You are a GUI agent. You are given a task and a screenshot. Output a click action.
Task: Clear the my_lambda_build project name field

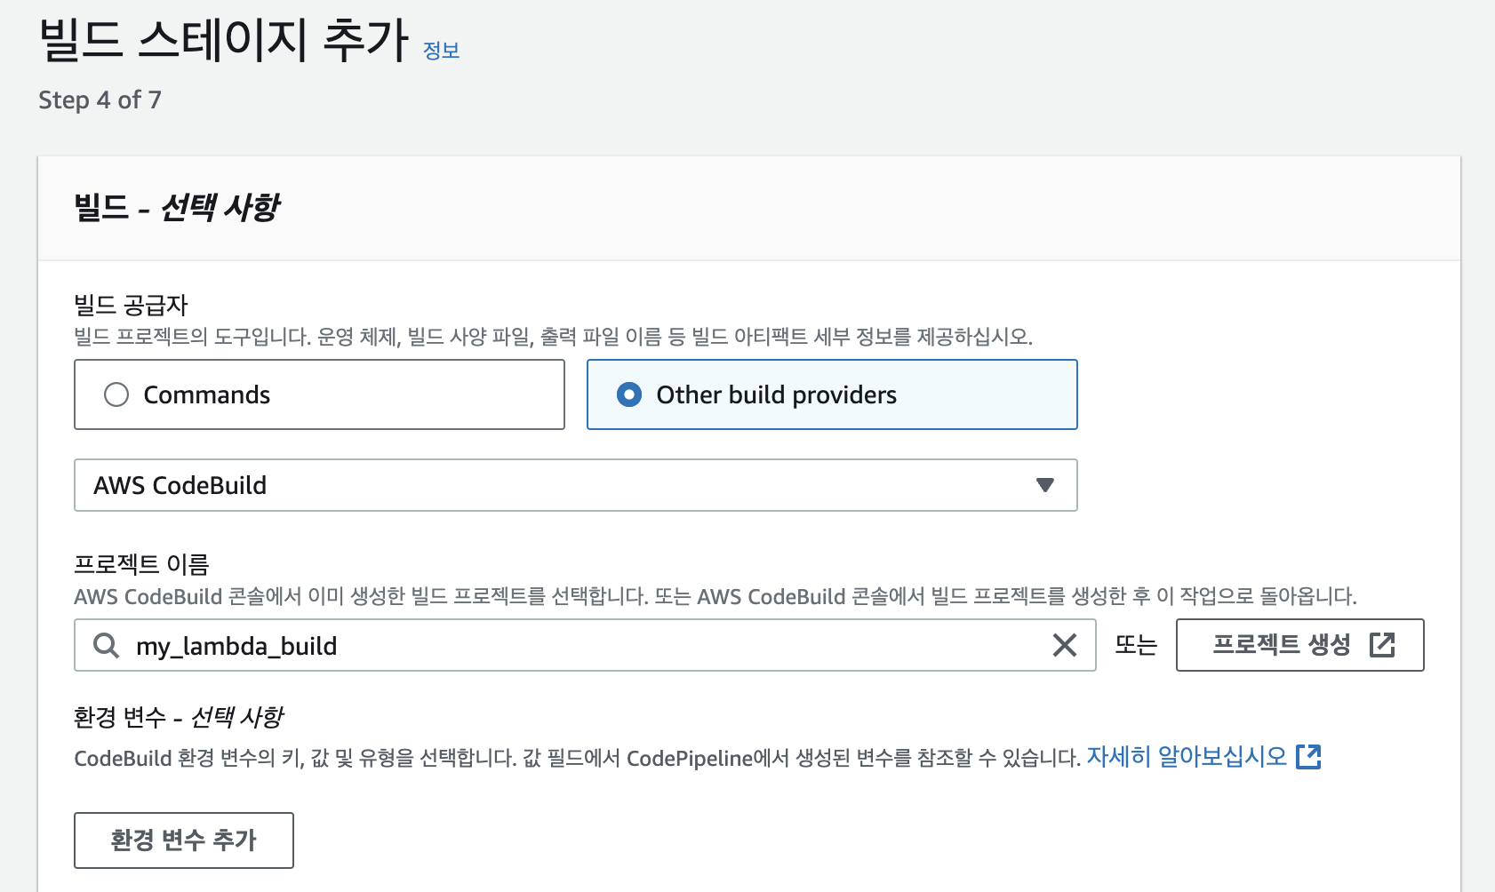pos(1064,645)
